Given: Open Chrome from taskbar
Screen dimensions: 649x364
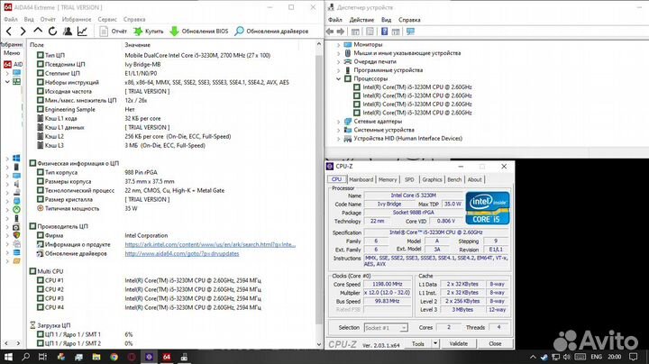Looking at the screenshot, I should 114,357.
